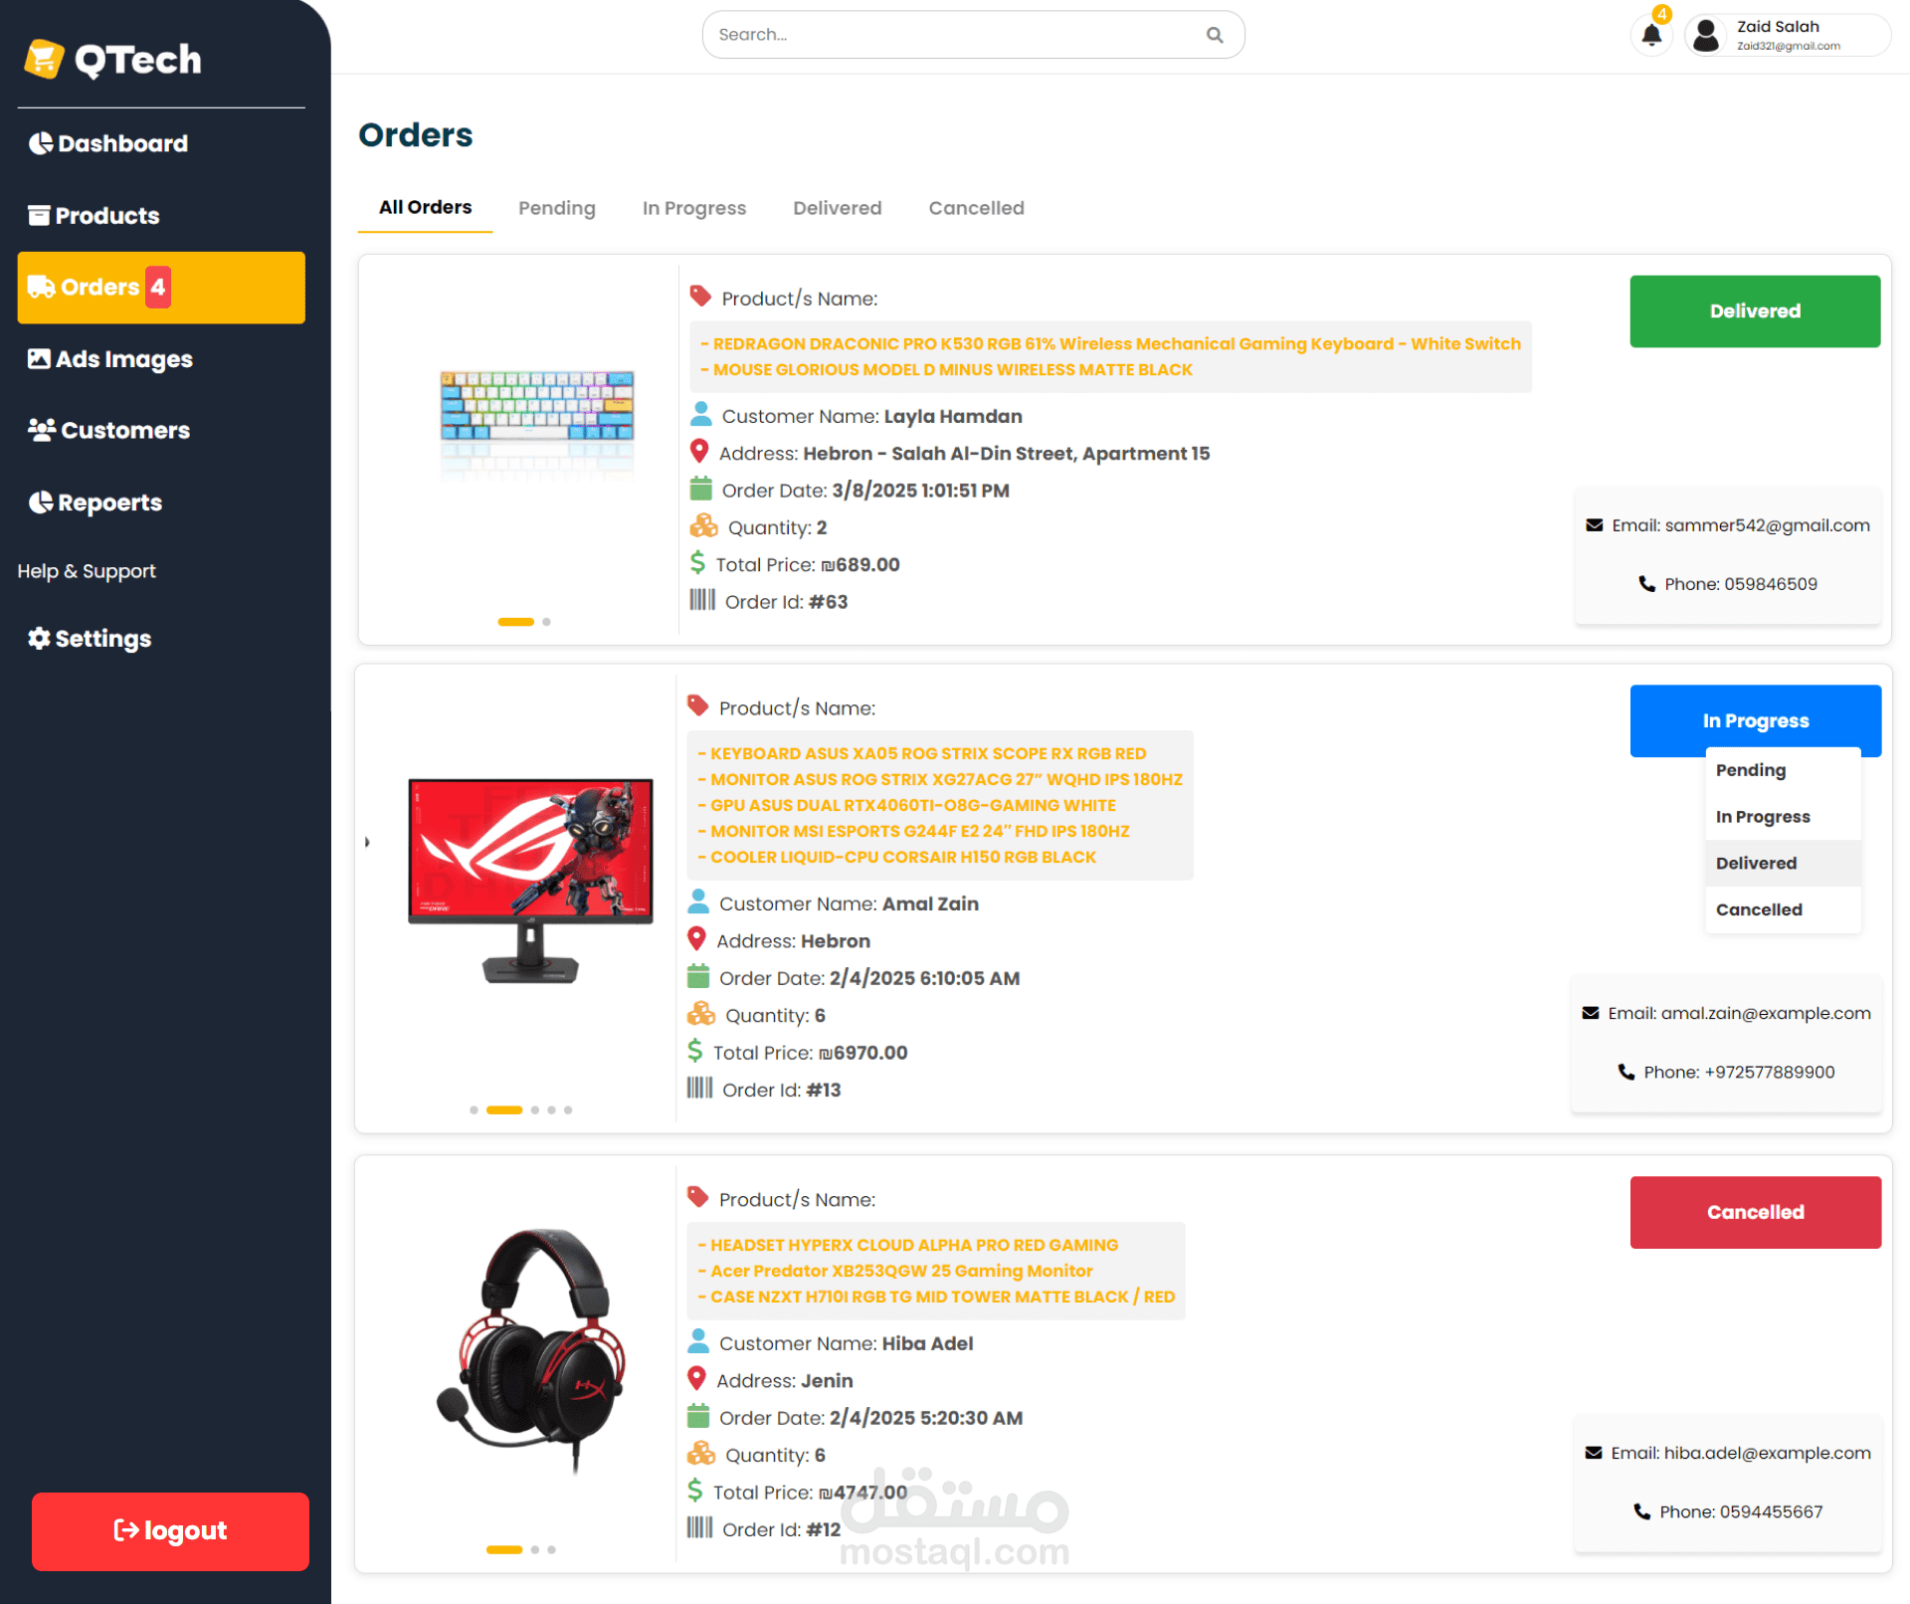The image size is (1910, 1604).
Task: Open Help & Support link
Action: click(87, 571)
